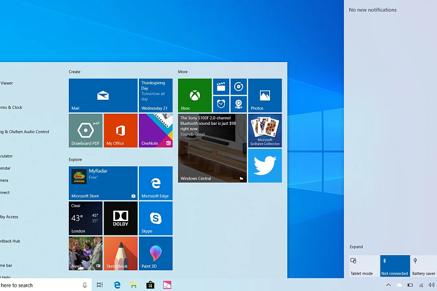Toggle Tablet mode quick action
This screenshot has height=291, width=437.
pos(364,266)
